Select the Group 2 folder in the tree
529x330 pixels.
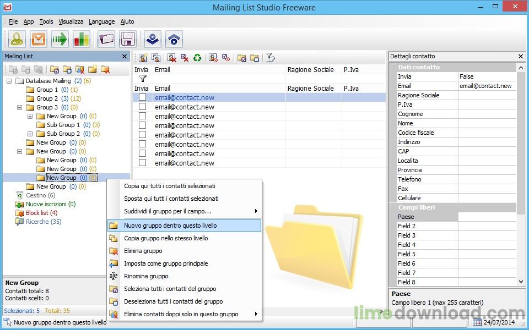(47, 98)
